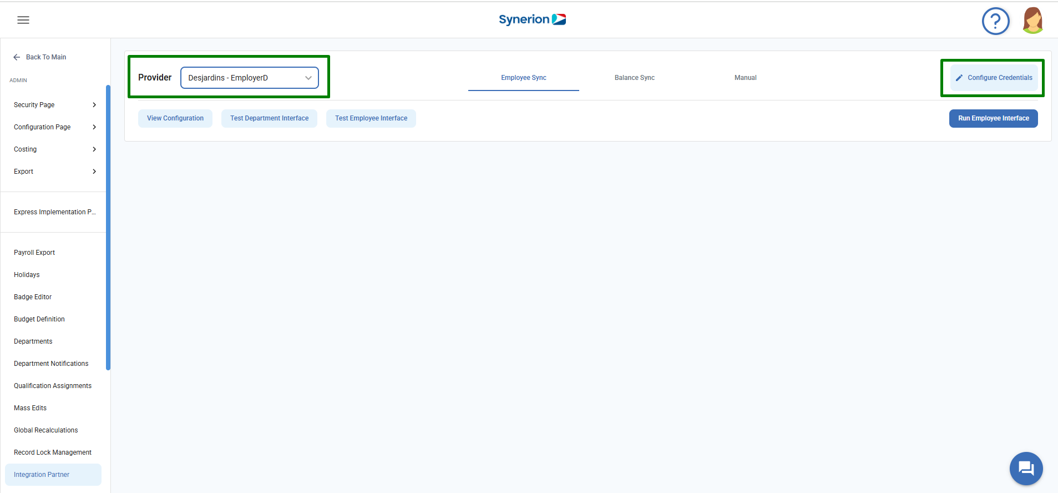Image resolution: width=1058 pixels, height=493 pixels.
Task: Click Run Employee Interface button
Action: [994, 118]
